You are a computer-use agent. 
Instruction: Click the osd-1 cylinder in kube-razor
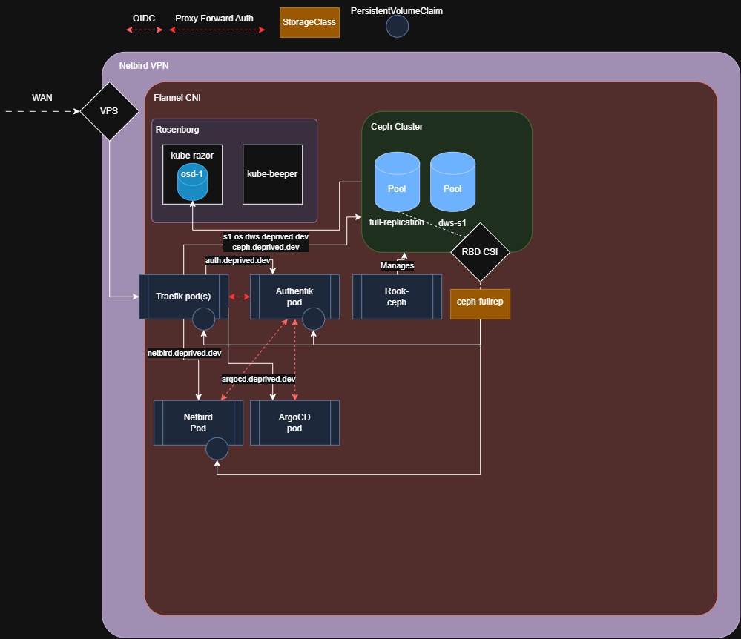(192, 182)
